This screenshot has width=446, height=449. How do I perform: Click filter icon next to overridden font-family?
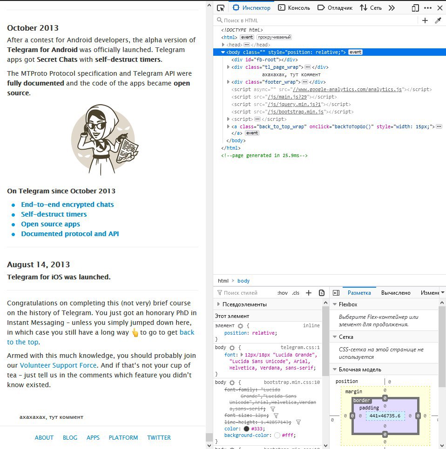click(x=273, y=409)
